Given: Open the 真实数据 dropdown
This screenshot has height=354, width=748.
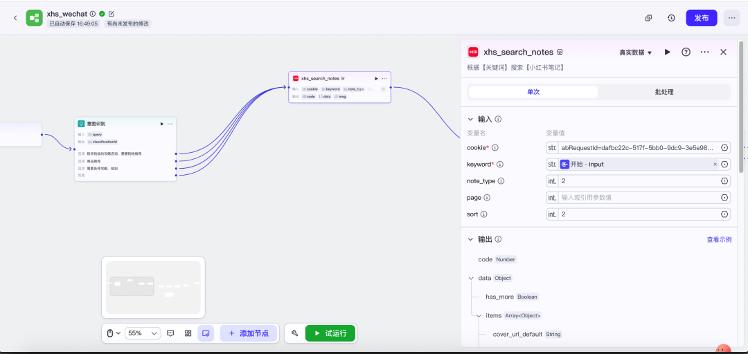Looking at the screenshot, I should (635, 53).
